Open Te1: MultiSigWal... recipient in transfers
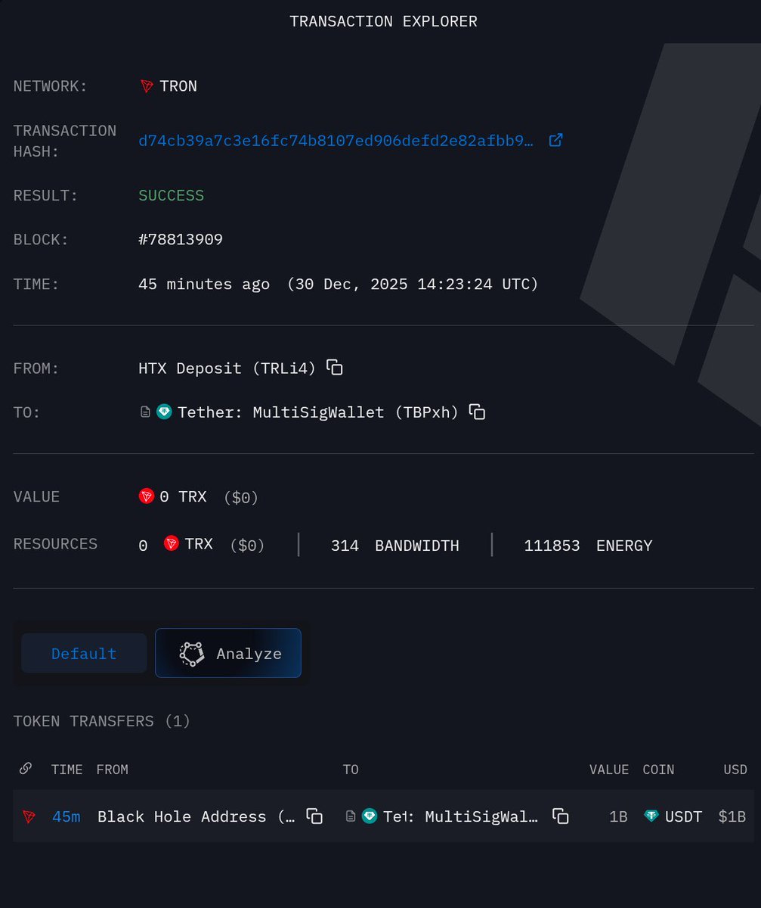 tap(461, 816)
